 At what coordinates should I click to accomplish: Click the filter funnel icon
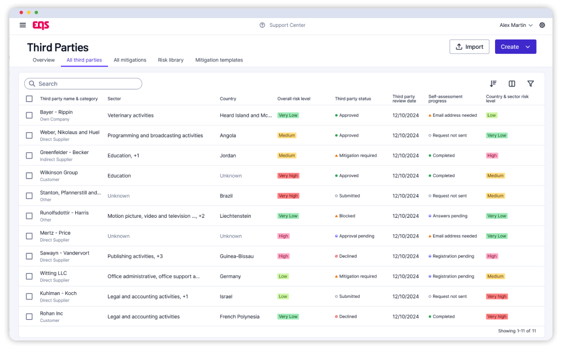(x=530, y=84)
